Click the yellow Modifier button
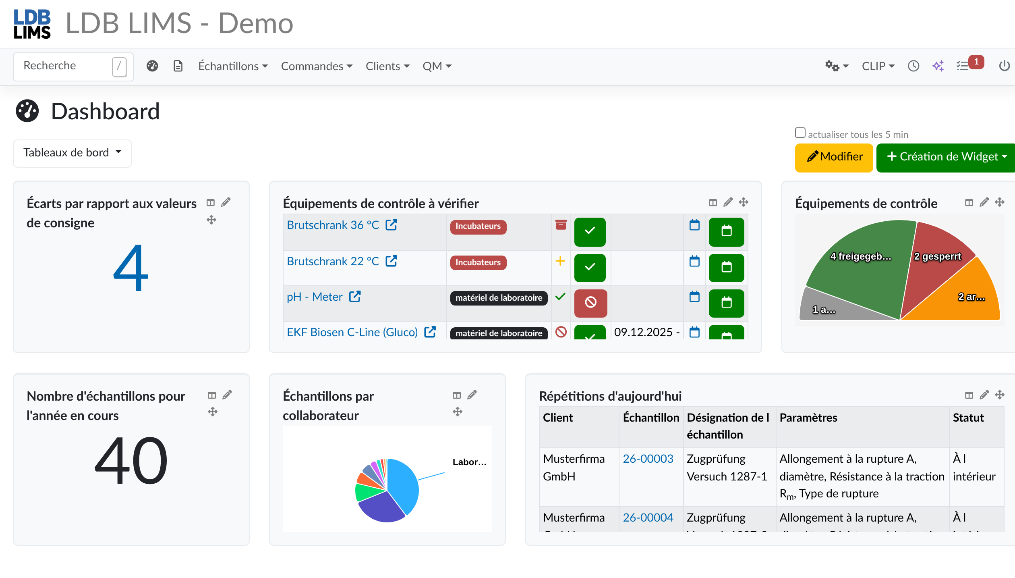This screenshot has height=578, width=1015. pos(834,157)
